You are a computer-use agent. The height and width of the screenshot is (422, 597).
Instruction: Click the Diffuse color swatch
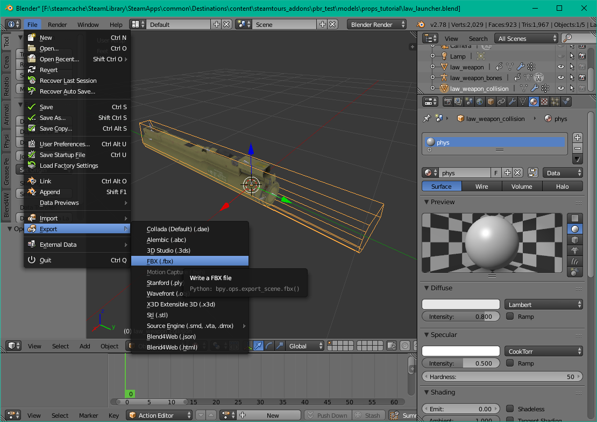point(461,305)
